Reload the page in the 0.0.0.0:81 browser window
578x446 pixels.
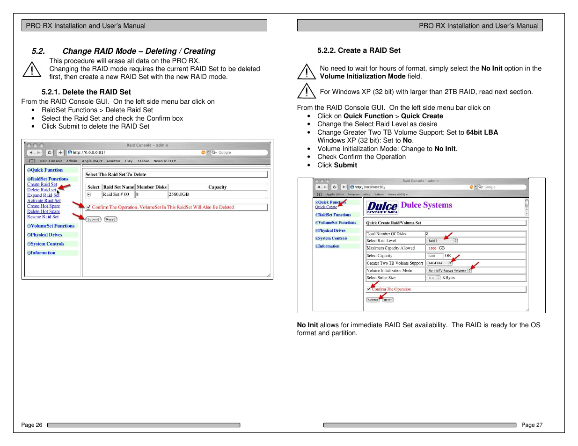tap(50, 152)
